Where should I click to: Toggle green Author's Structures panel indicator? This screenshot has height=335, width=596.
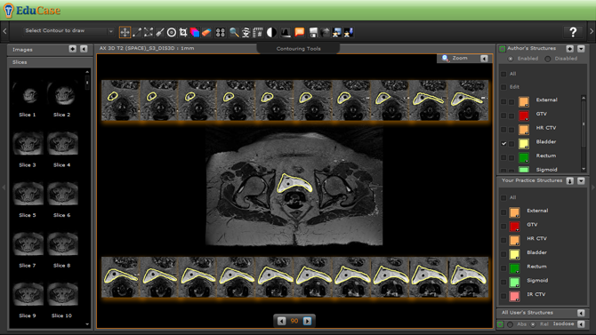(x=502, y=49)
